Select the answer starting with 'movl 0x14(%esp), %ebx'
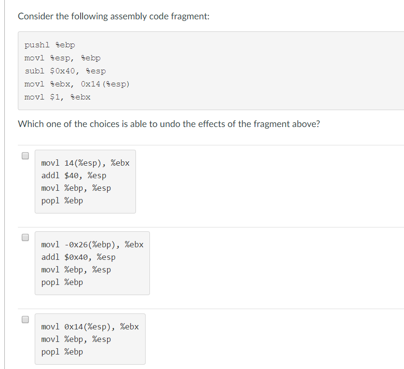404x369 pixels. [90, 326]
